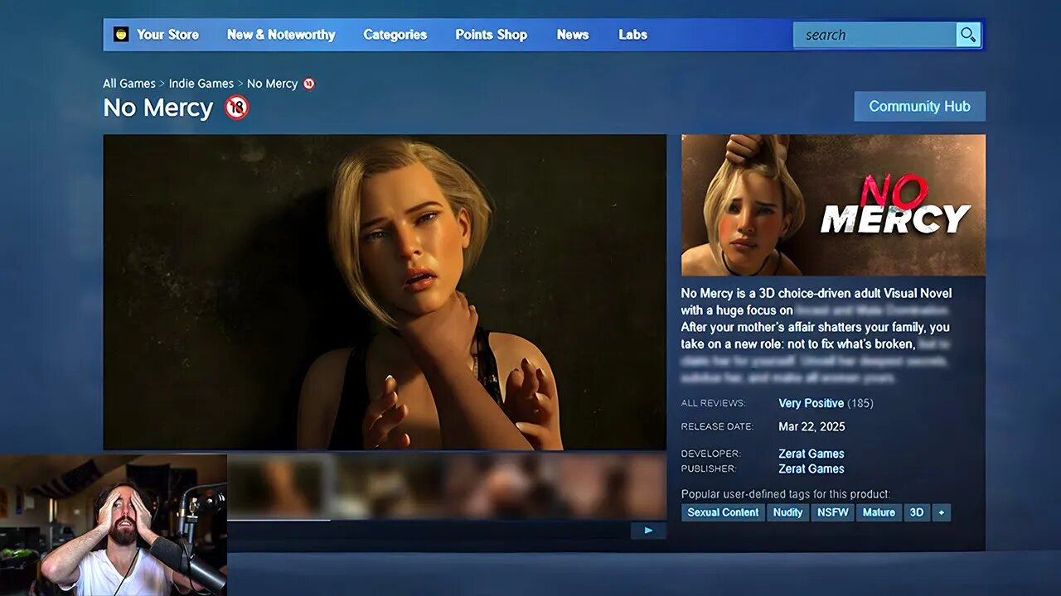The width and height of the screenshot is (1061, 596).
Task: Click the review count (185)
Action: 860,403
